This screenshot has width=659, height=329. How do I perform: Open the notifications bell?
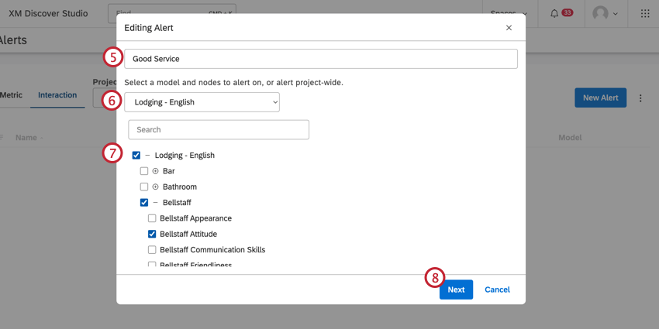[x=554, y=14]
